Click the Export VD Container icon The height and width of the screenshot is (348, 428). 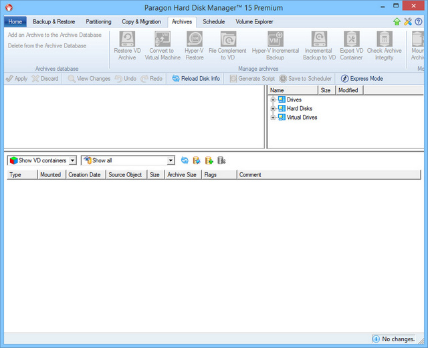(x=351, y=39)
